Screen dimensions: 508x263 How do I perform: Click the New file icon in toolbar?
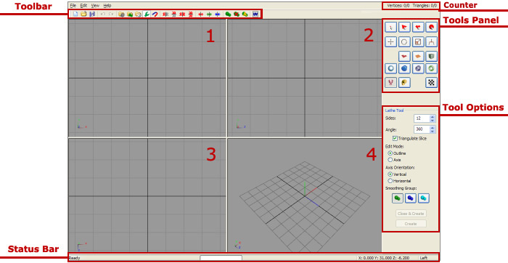75,15
